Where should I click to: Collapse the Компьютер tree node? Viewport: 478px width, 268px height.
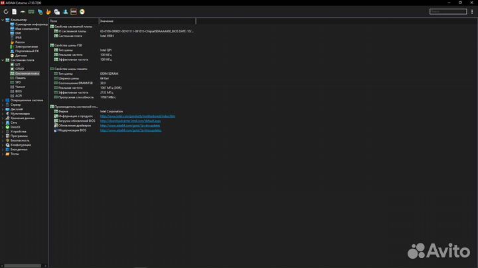coord(2,20)
